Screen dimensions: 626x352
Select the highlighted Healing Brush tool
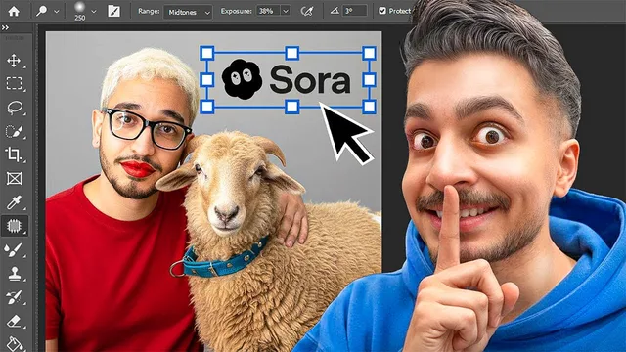(x=14, y=226)
